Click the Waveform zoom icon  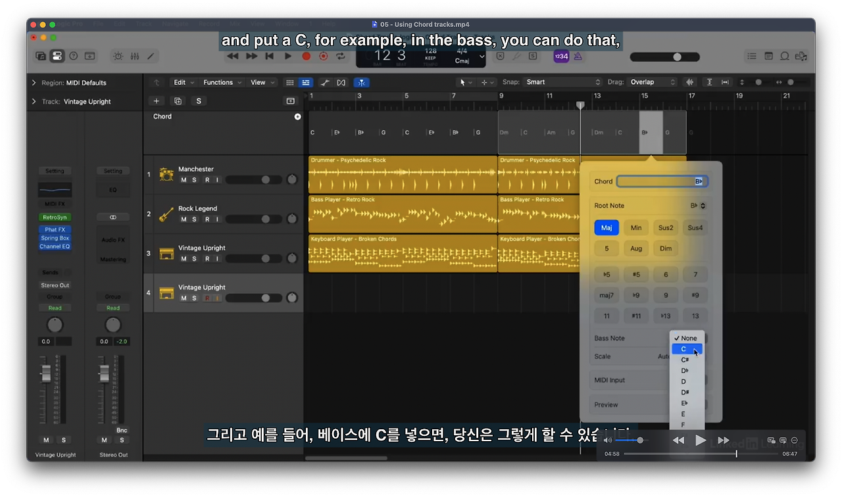[x=690, y=82]
